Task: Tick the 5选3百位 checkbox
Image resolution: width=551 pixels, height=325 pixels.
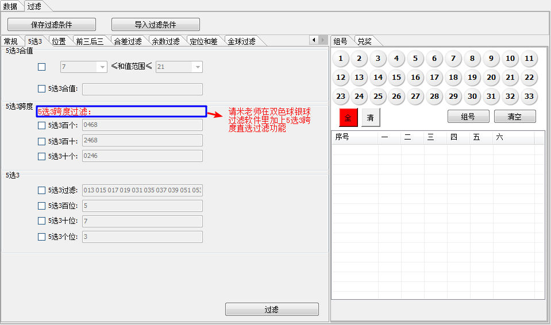Action: pyautogui.click(x=41, y=206)
